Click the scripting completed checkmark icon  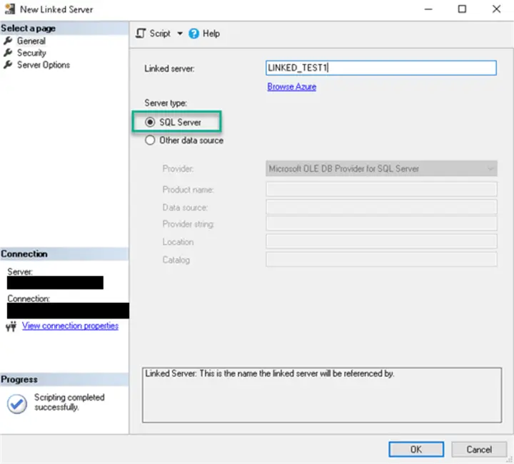[x=16, y=403]
